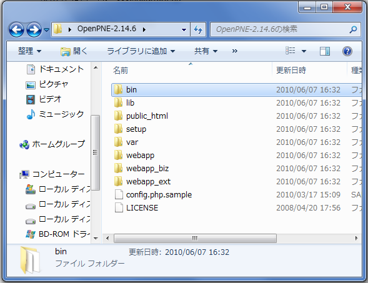This screenshot has height=283, width=368.
Task: Select the bin folder
Action: [237, 89]
